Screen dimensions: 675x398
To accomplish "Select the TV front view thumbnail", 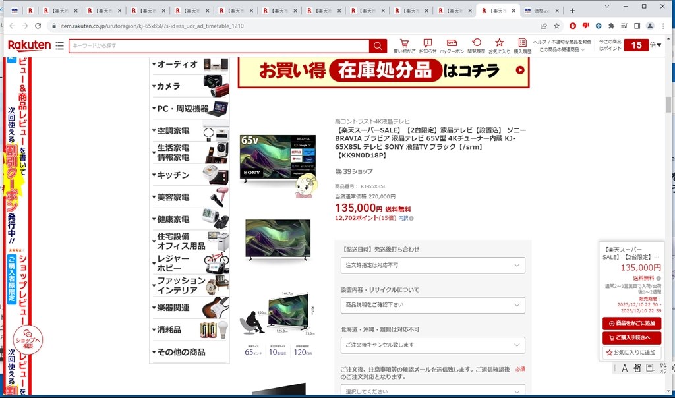I will click(278, 240).
